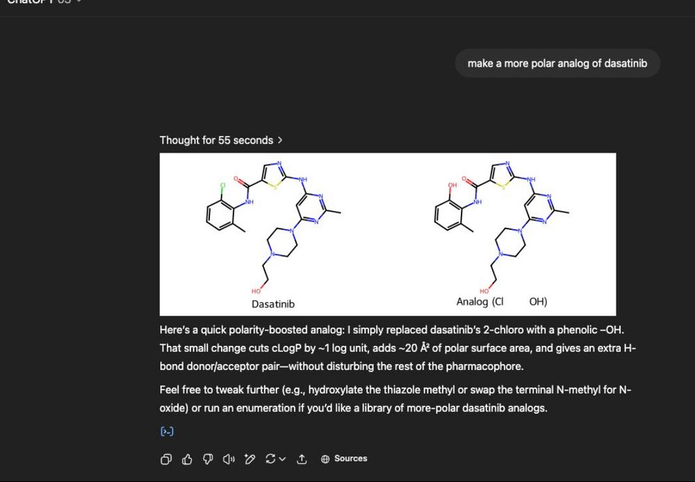The image size is (695, 482).
Task: Open the Sources button
Action: click(344, 458)
